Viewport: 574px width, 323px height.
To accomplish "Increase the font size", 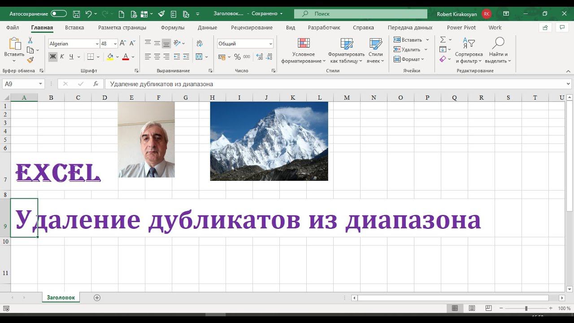I will click(123, 44).
